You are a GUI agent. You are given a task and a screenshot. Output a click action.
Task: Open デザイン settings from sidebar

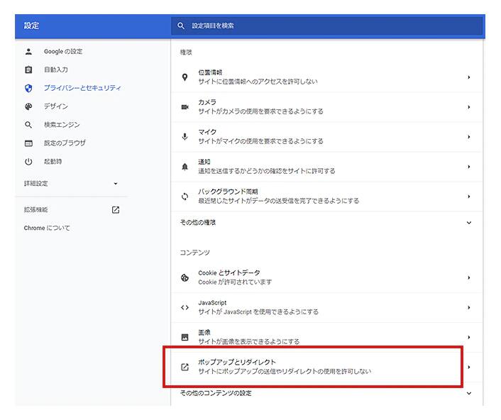(x=56, y=106)
